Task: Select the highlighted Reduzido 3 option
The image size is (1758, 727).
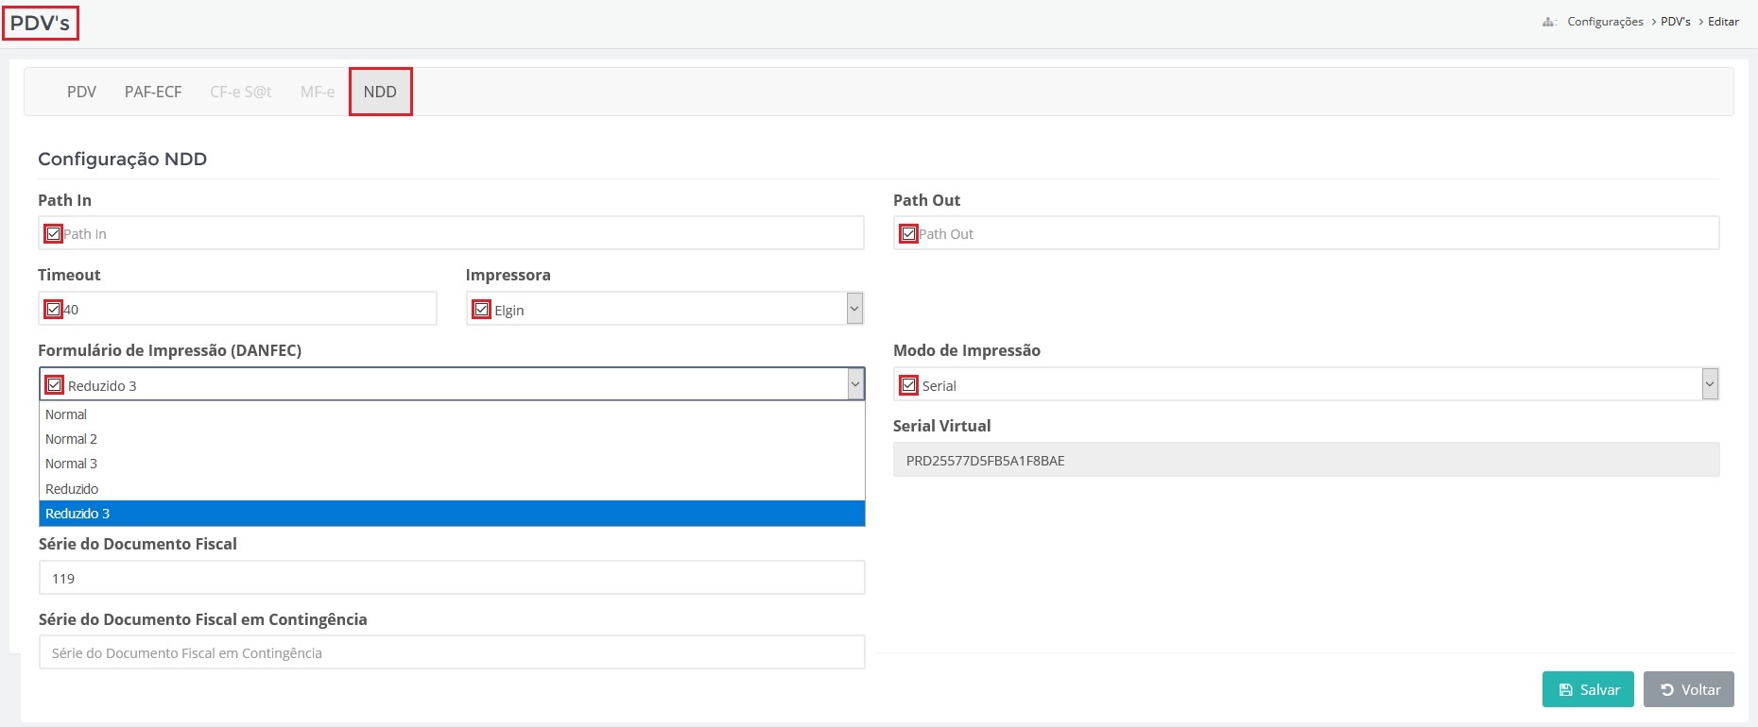Action: click(x=452, y=514)
